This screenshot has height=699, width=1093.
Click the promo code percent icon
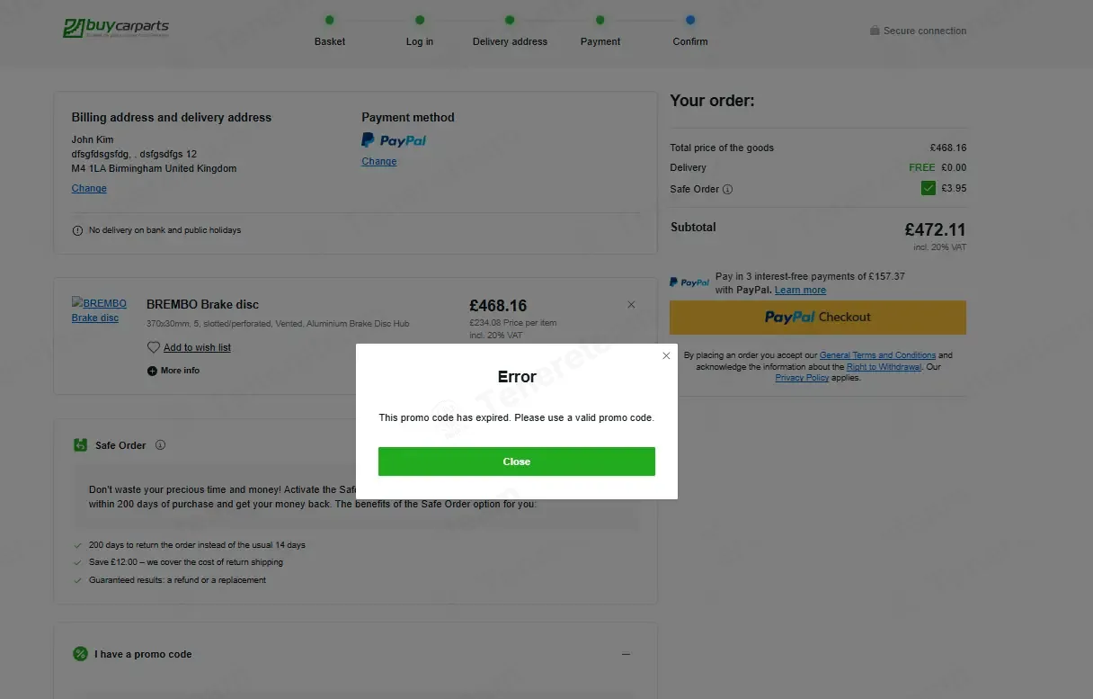80,654
